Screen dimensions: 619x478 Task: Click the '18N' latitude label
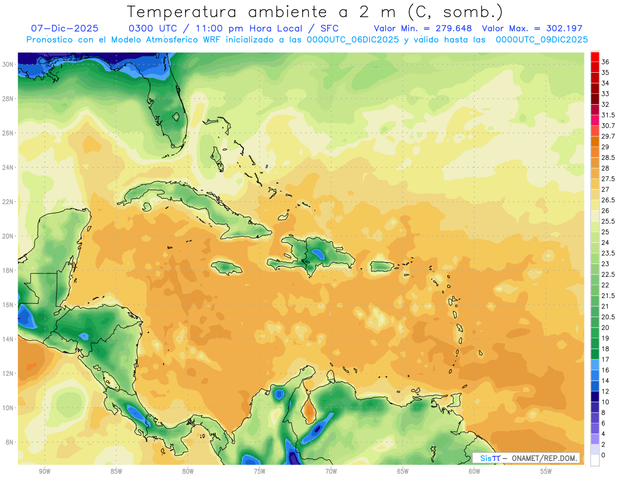(8, 270)
